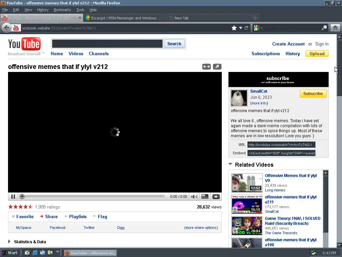342x257 pixels.
Task: Click the magnifier in the browser search box
Action: pos(324,28)
